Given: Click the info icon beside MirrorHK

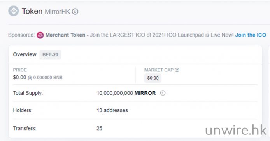Looking at the screenshot, I should pos(75,12).
